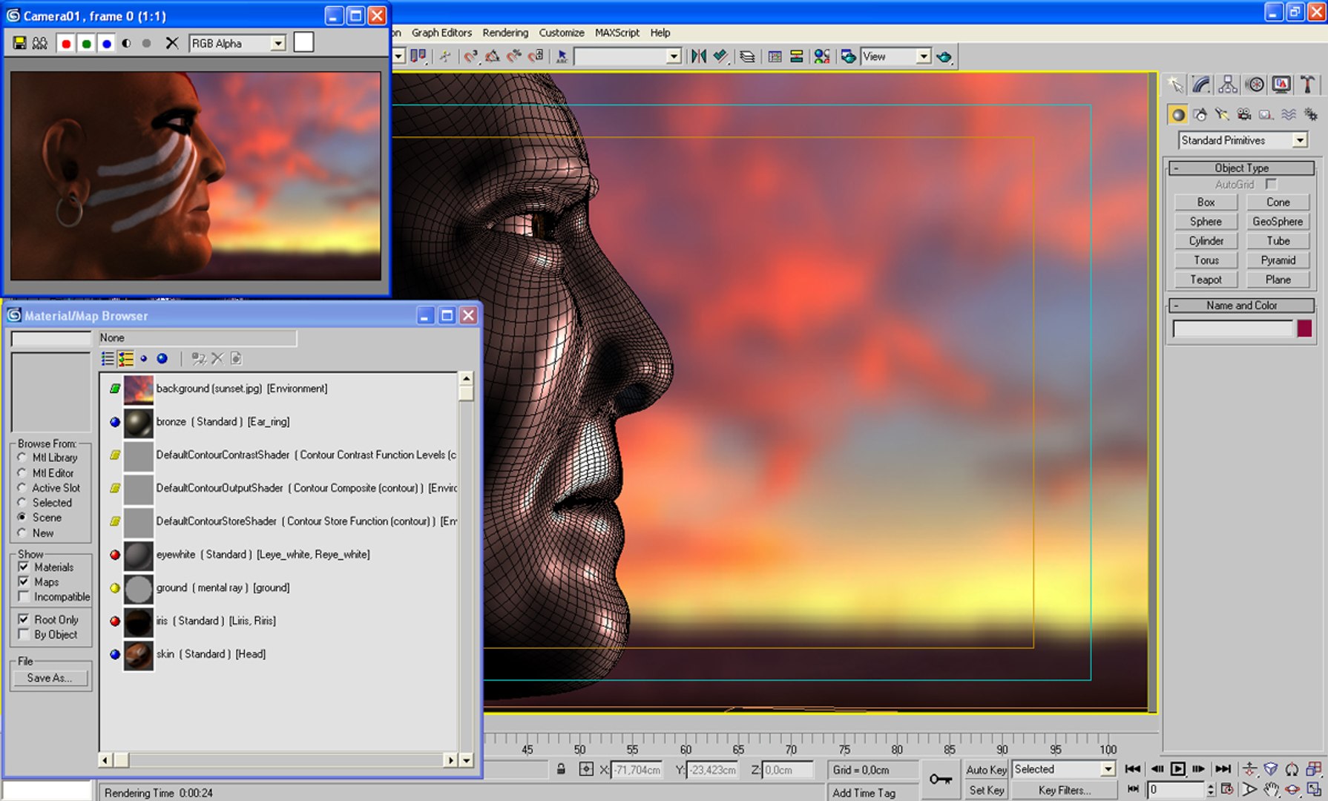Image resolution: width=1328 pixels, height=801 pixels.
Task: Switch browser to View List + Icons
Action: tap(125, 359)
